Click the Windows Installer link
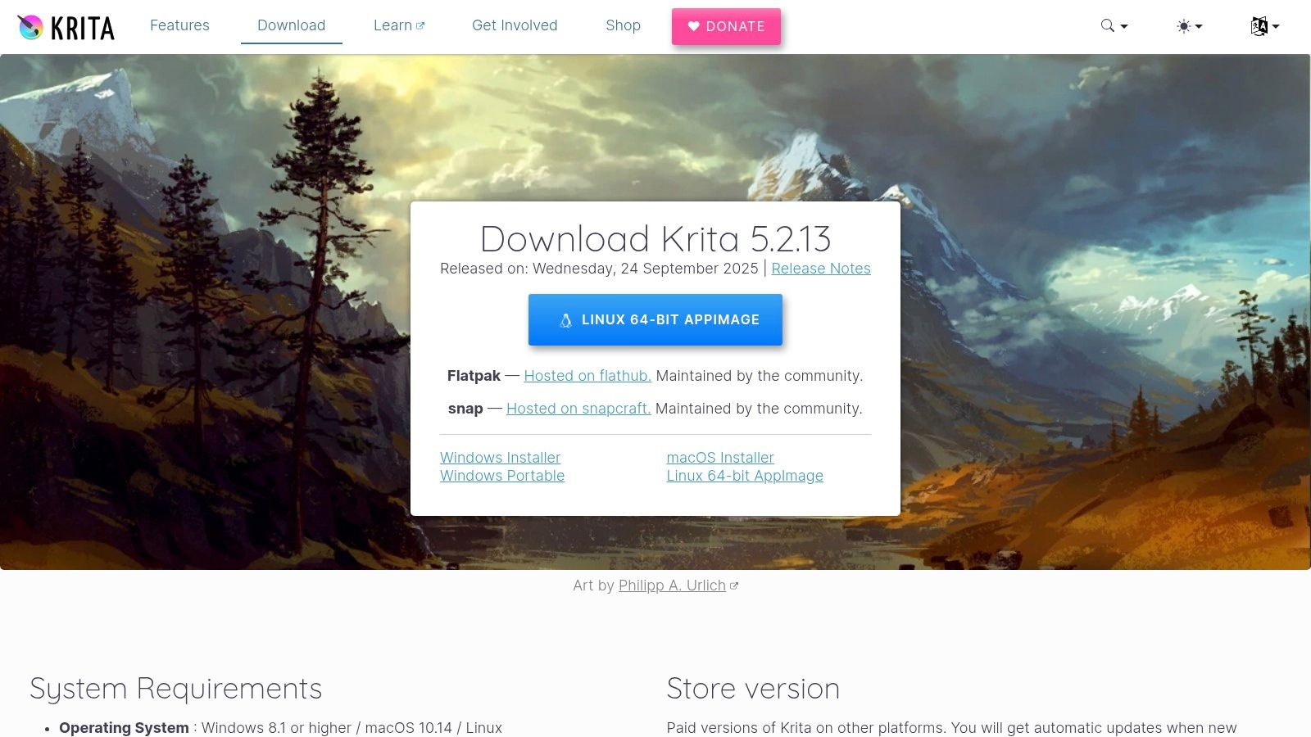This screenshot has height=737, width=1311. pos(500,458)
